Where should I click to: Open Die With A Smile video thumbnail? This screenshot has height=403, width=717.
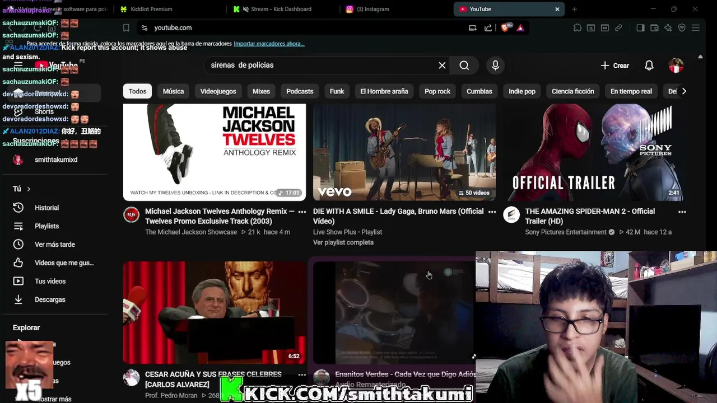pyautogui.click(x=404, y=152)
